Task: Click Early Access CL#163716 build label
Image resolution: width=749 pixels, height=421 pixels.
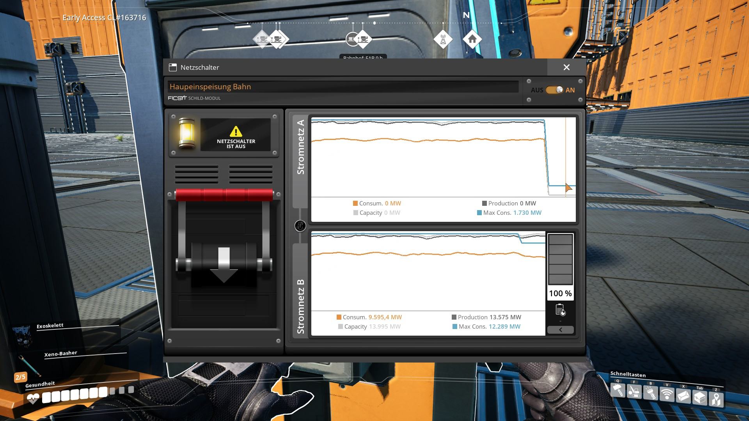Action: pos(104,18)
